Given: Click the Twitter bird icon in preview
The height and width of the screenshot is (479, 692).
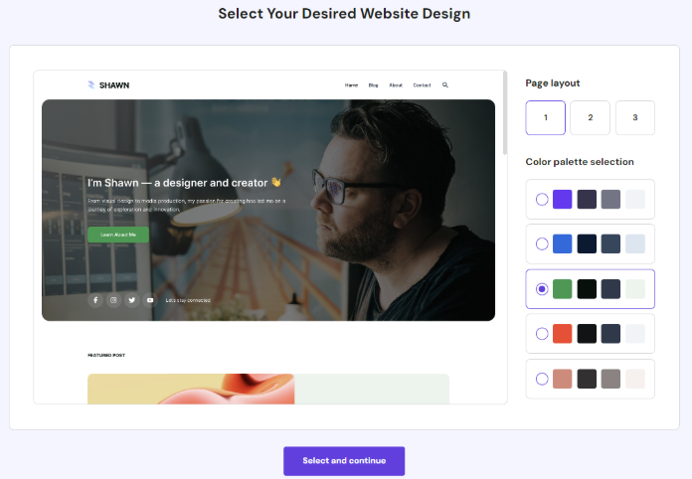Looking at the screenshot, I should pyautogui.click(x=132, y=300).
